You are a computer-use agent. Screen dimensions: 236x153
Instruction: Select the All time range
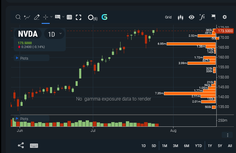click(230, 146)
